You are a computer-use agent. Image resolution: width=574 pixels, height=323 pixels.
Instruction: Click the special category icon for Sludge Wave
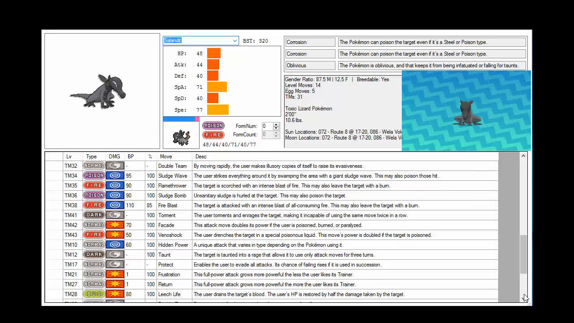click(115, 176)
